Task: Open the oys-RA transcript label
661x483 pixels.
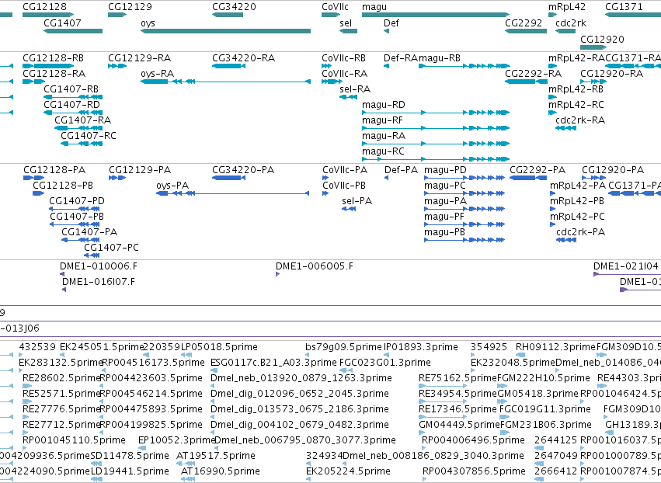Action: 157,73
